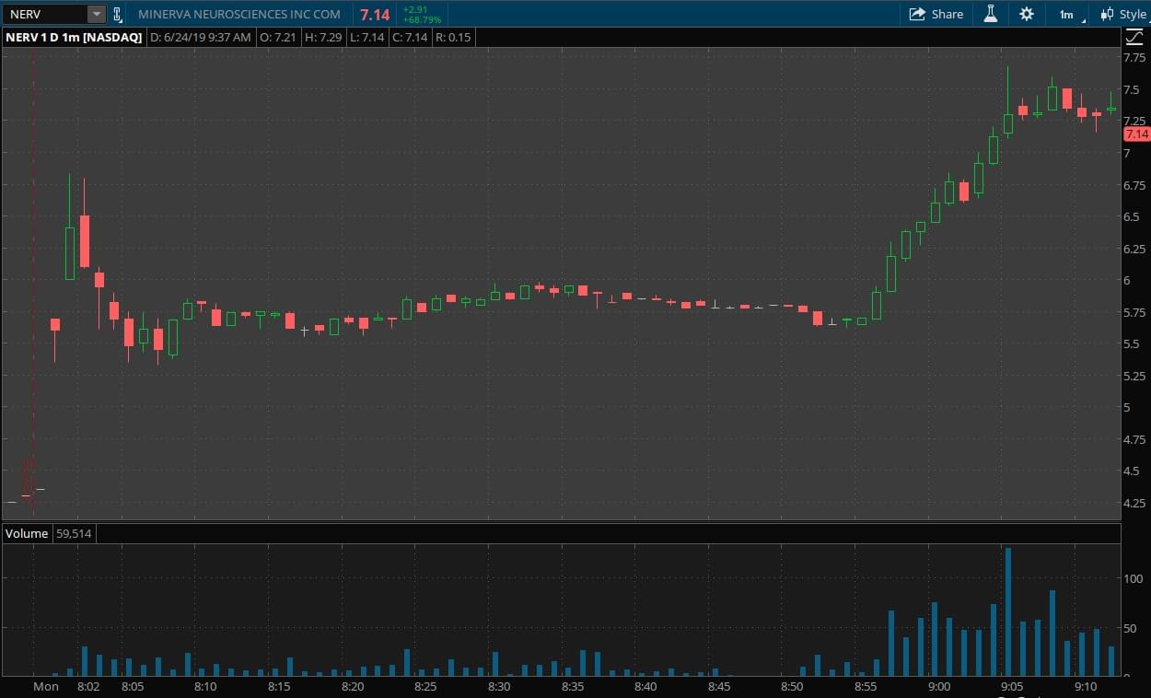Open the Style menu
Screen dimensions: 1151x698
[x=1123, y=14]
